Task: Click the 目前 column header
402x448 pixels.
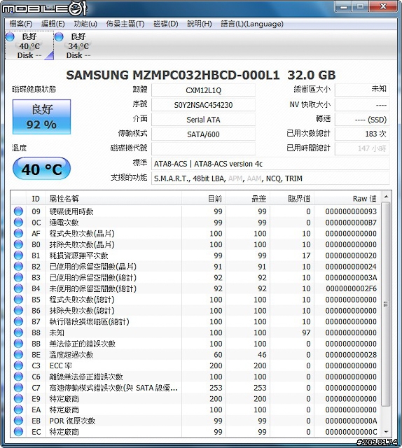Action: 204,199
